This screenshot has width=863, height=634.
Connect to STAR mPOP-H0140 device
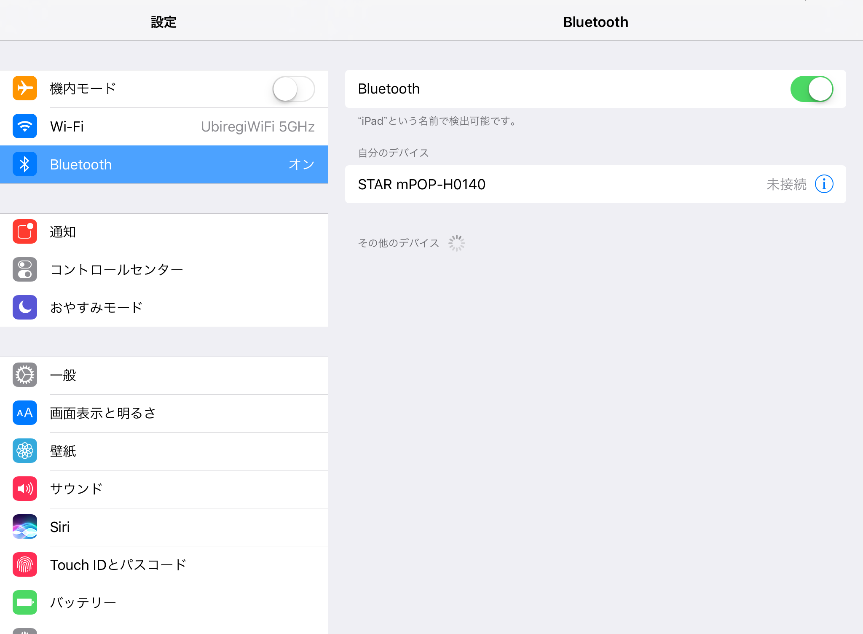click(x=595, y=184)
